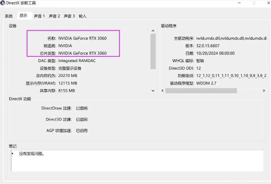Open the 声音 3 tab

coord(69,16)
